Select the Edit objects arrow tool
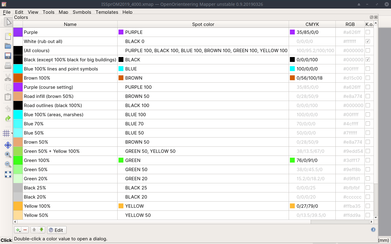 8,22
